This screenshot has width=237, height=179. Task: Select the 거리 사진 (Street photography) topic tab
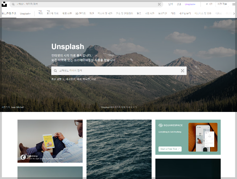point(150,13)
